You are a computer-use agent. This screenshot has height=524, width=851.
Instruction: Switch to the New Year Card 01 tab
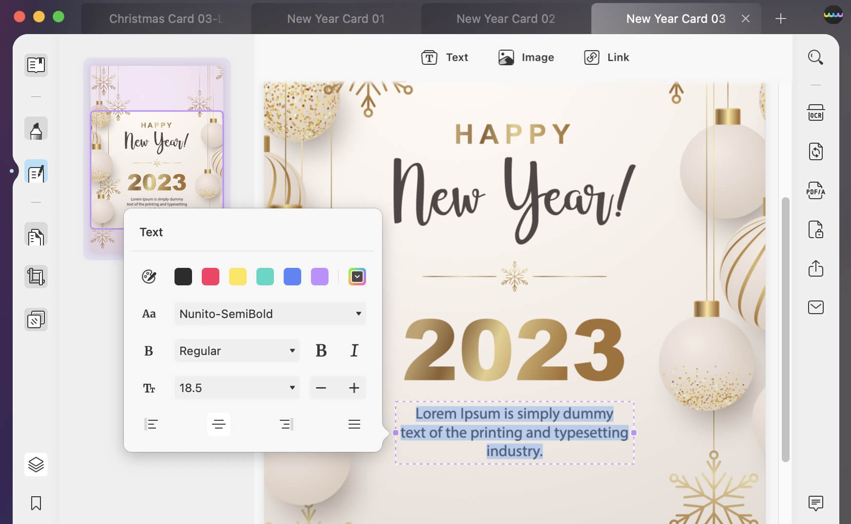(x=336, y=19)
